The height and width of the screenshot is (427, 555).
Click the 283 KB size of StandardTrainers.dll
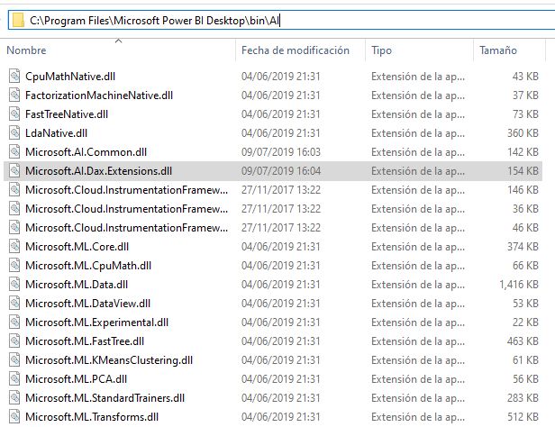pos(523,398)
